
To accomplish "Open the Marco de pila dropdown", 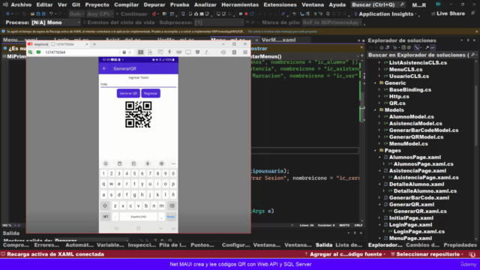I will coord(331,22).
